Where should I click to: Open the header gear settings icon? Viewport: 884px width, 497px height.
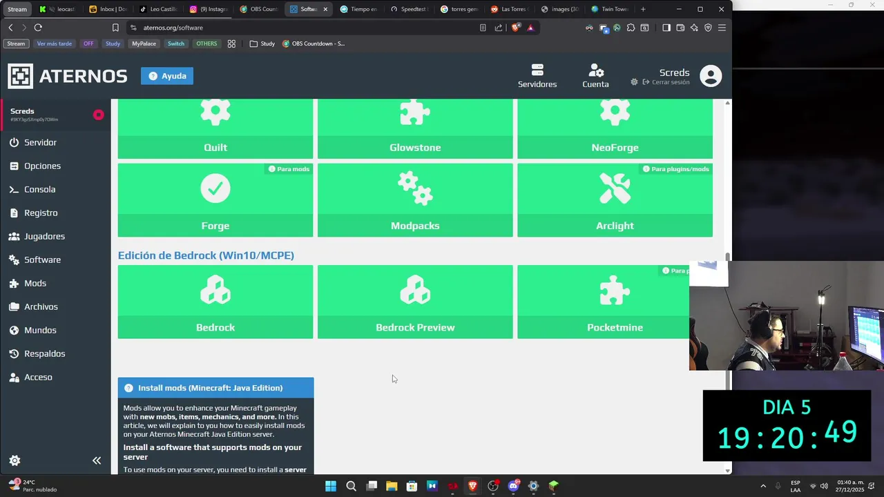(x=634, y=82)
